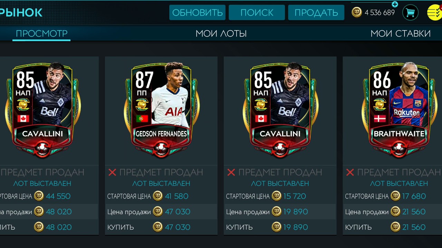Select the ПРОСМОТР tab

pos(41,33)
